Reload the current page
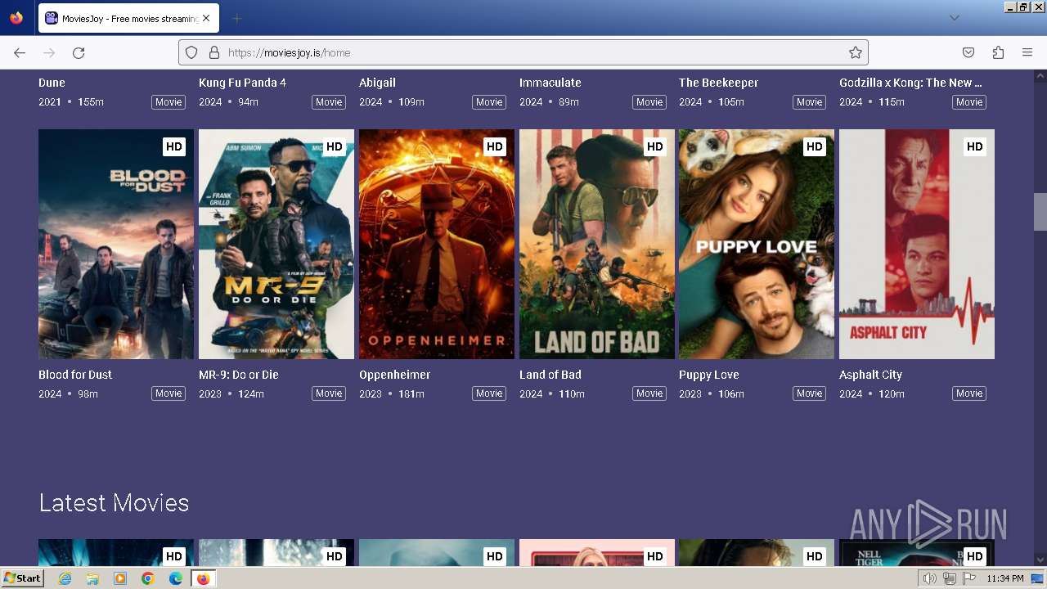 [x=79, y=52]
